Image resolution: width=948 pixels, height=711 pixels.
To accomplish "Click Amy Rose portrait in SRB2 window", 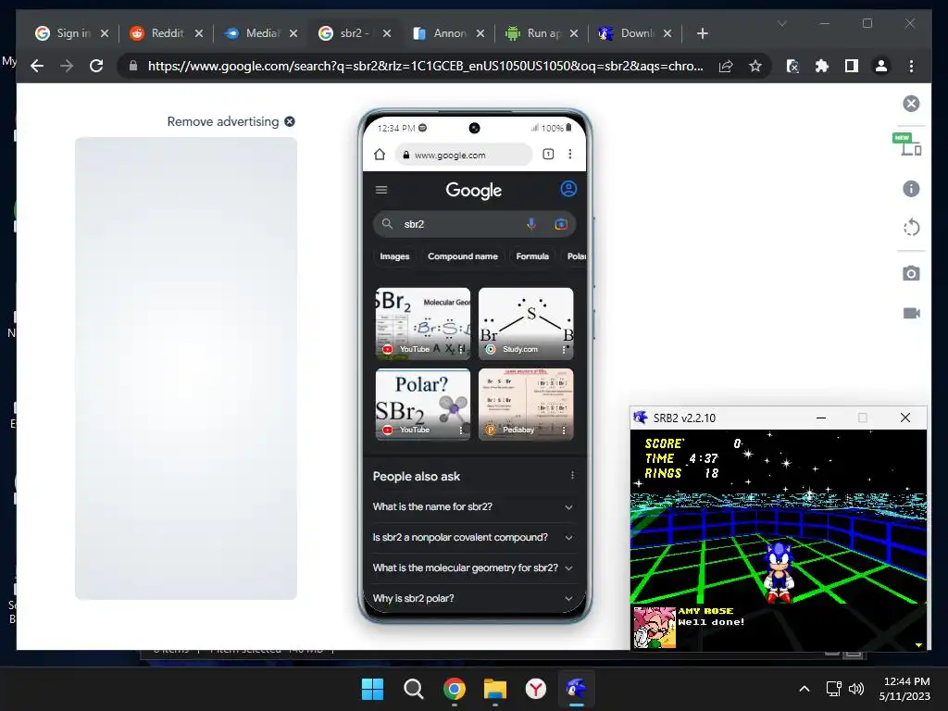I will [655, 628].
